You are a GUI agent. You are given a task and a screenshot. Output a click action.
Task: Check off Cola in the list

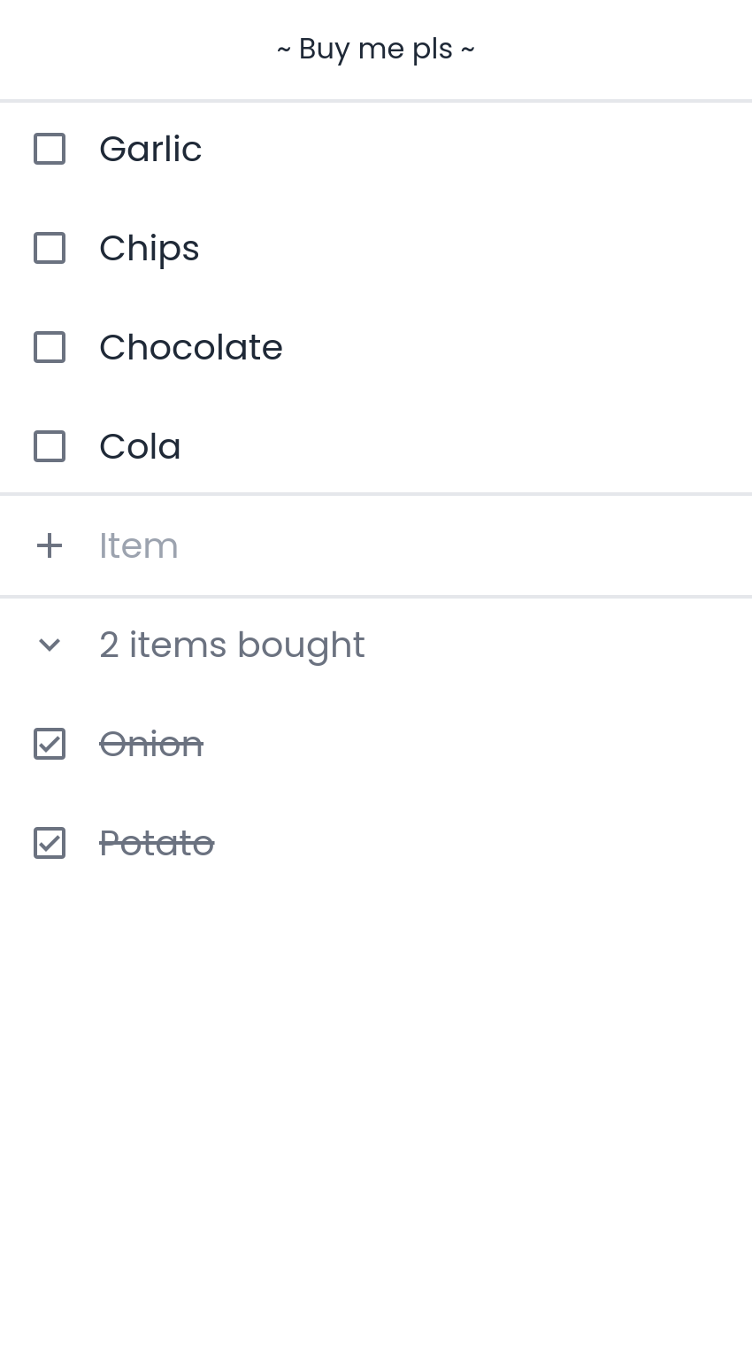[x=50, y=446]
